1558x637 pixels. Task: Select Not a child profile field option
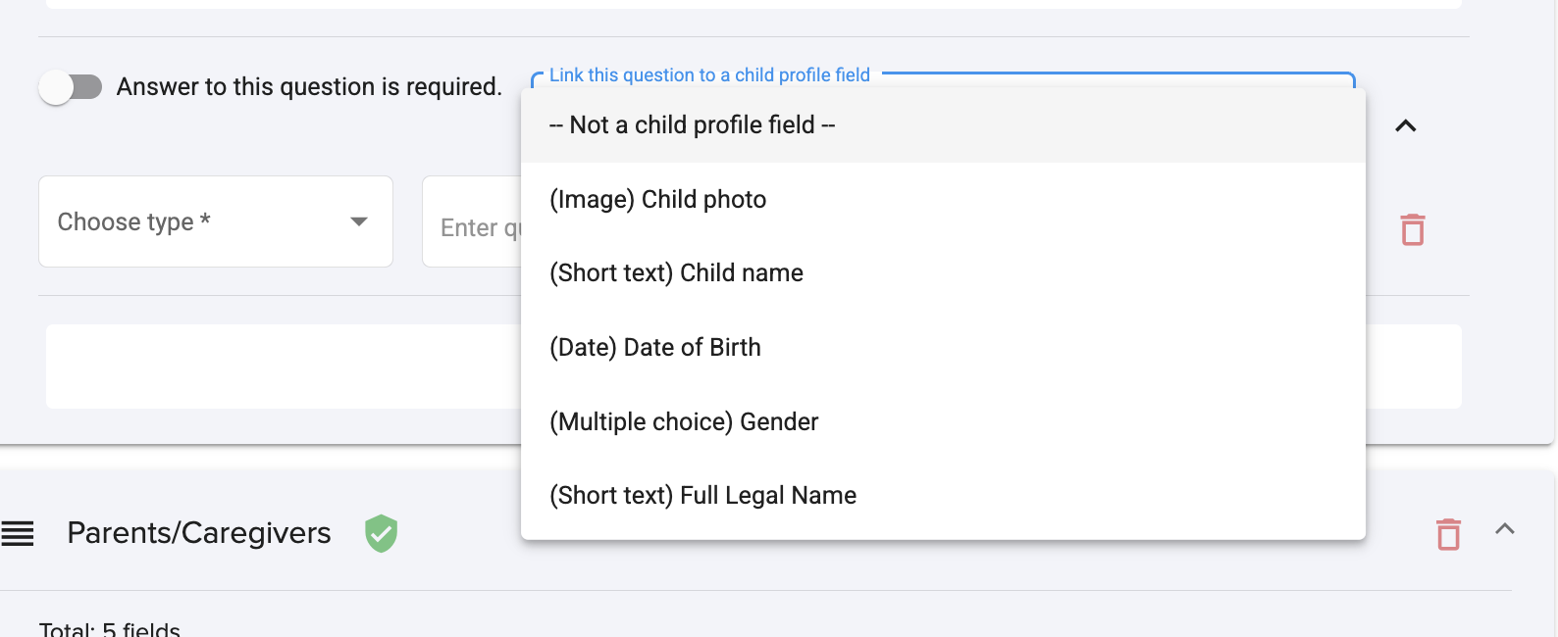[692, 125]
